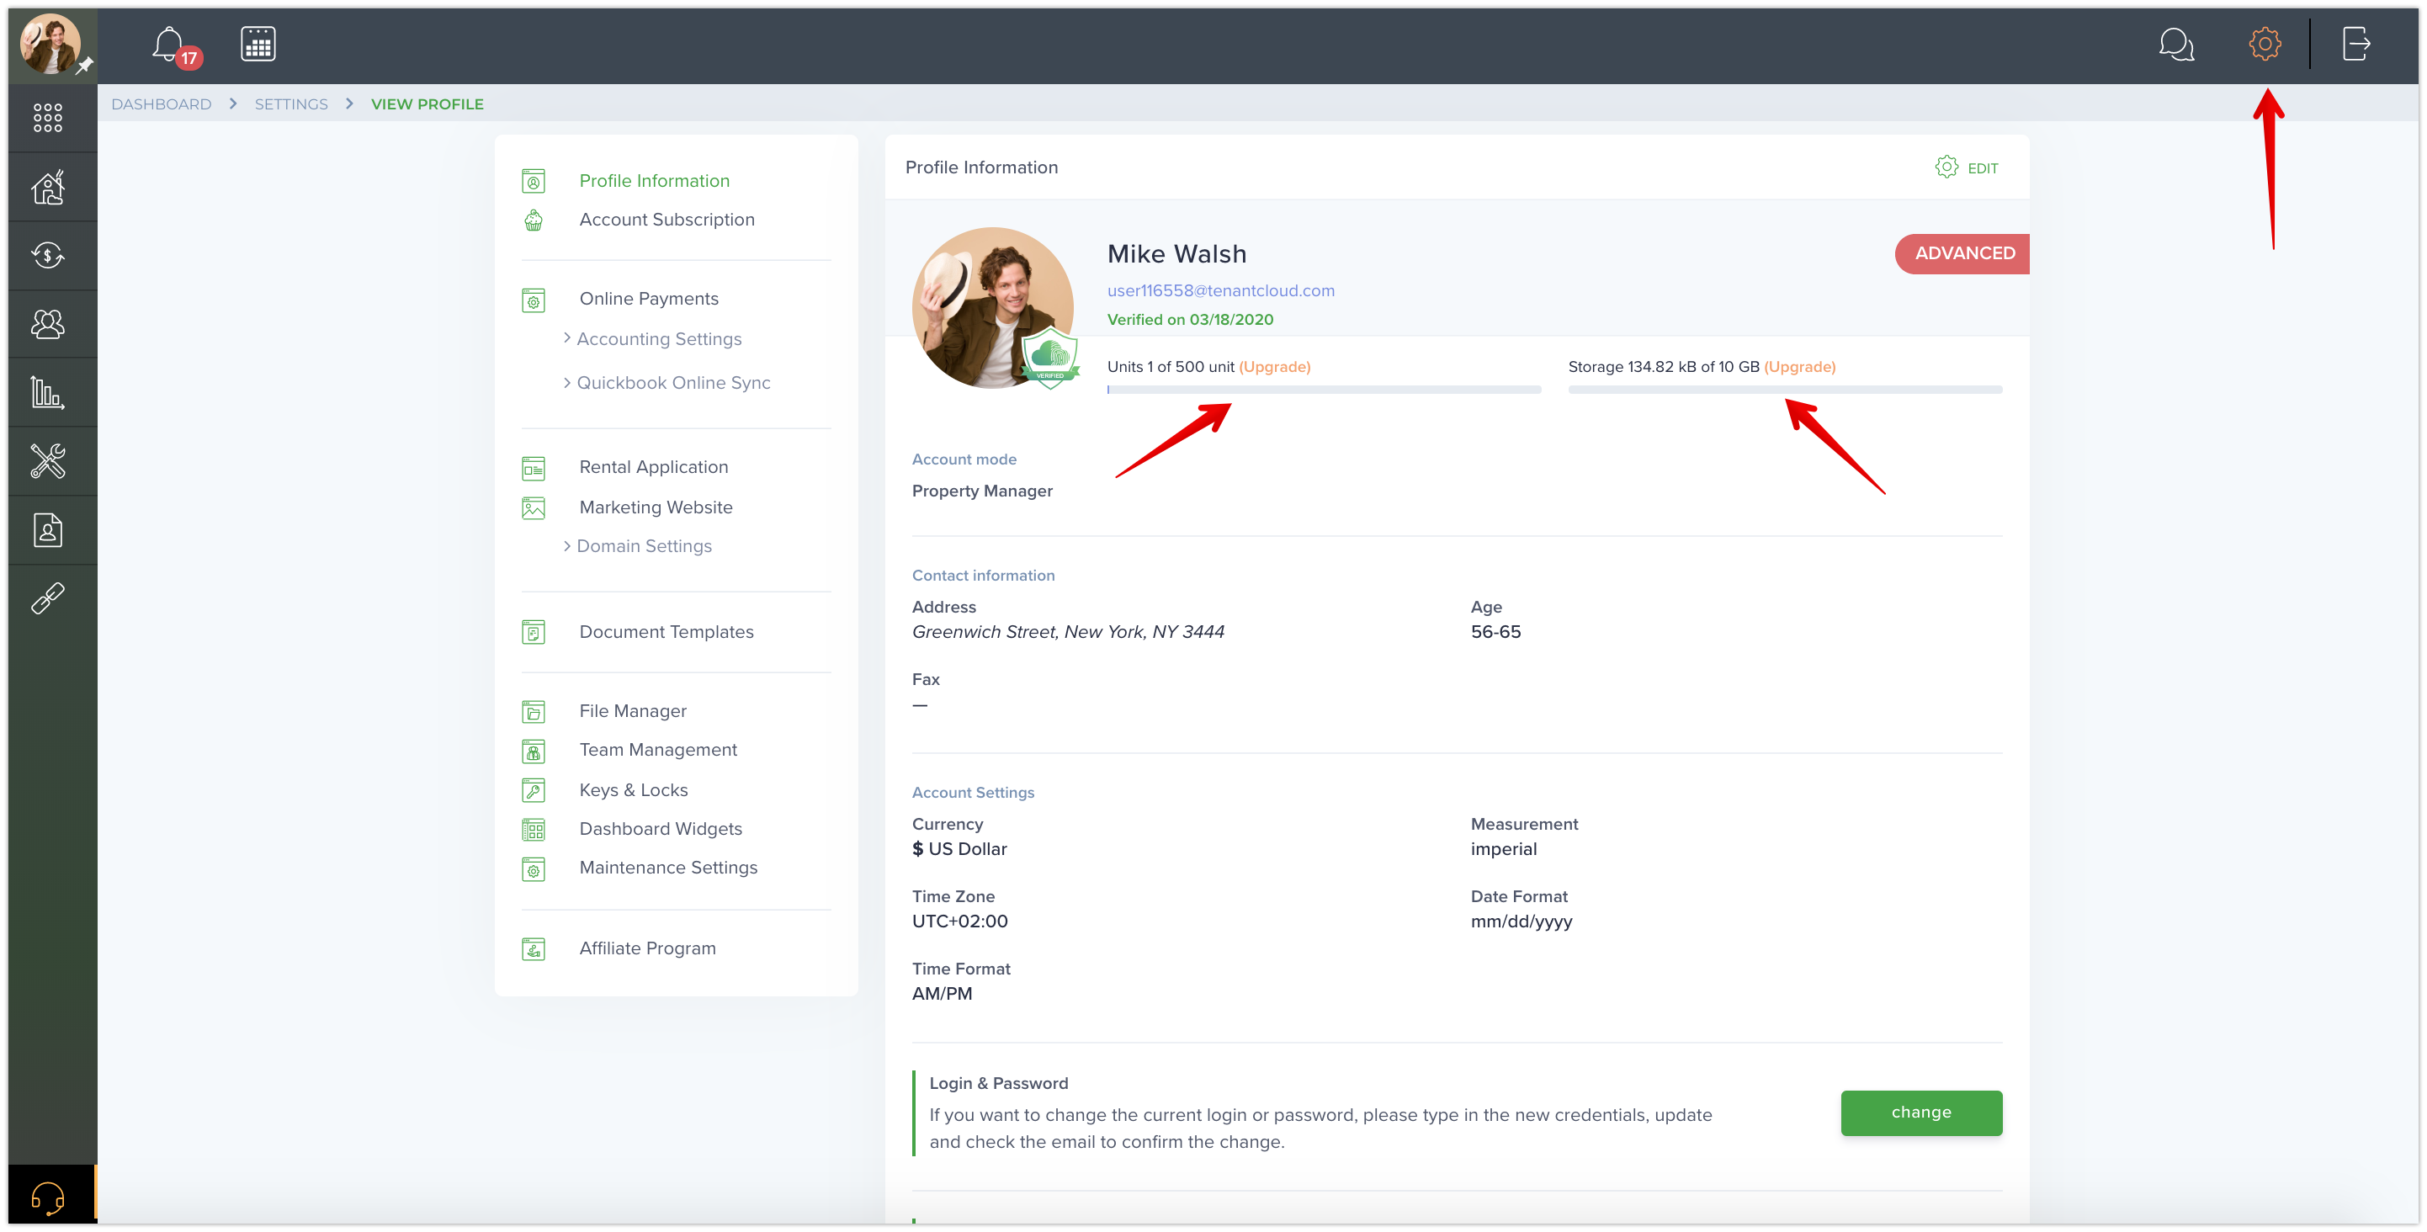Open the calendar icon in top bar

258,43
